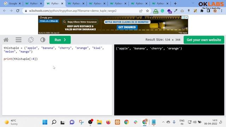226x127 pixels.
Task: Go to W3Schools home icon
Action: [x=6, y=40]
